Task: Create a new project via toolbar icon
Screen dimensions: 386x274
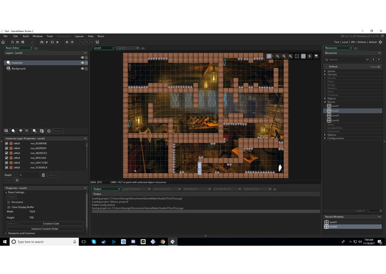Action: point(12,42)
